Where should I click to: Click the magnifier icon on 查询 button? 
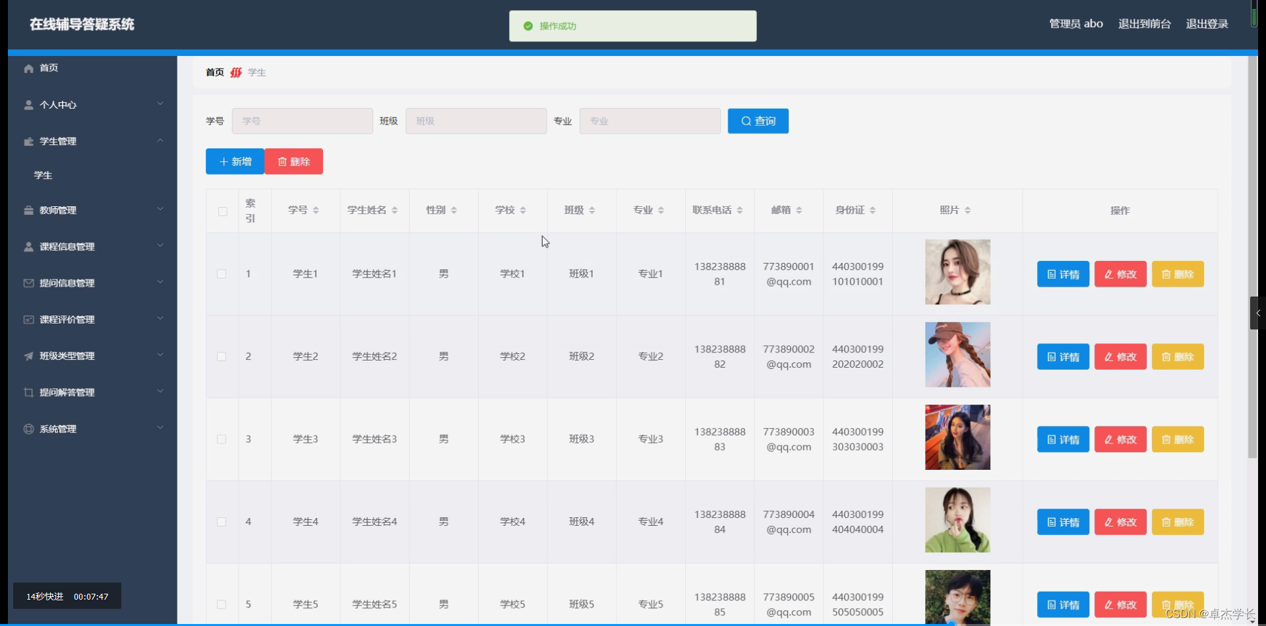[745, 121]
